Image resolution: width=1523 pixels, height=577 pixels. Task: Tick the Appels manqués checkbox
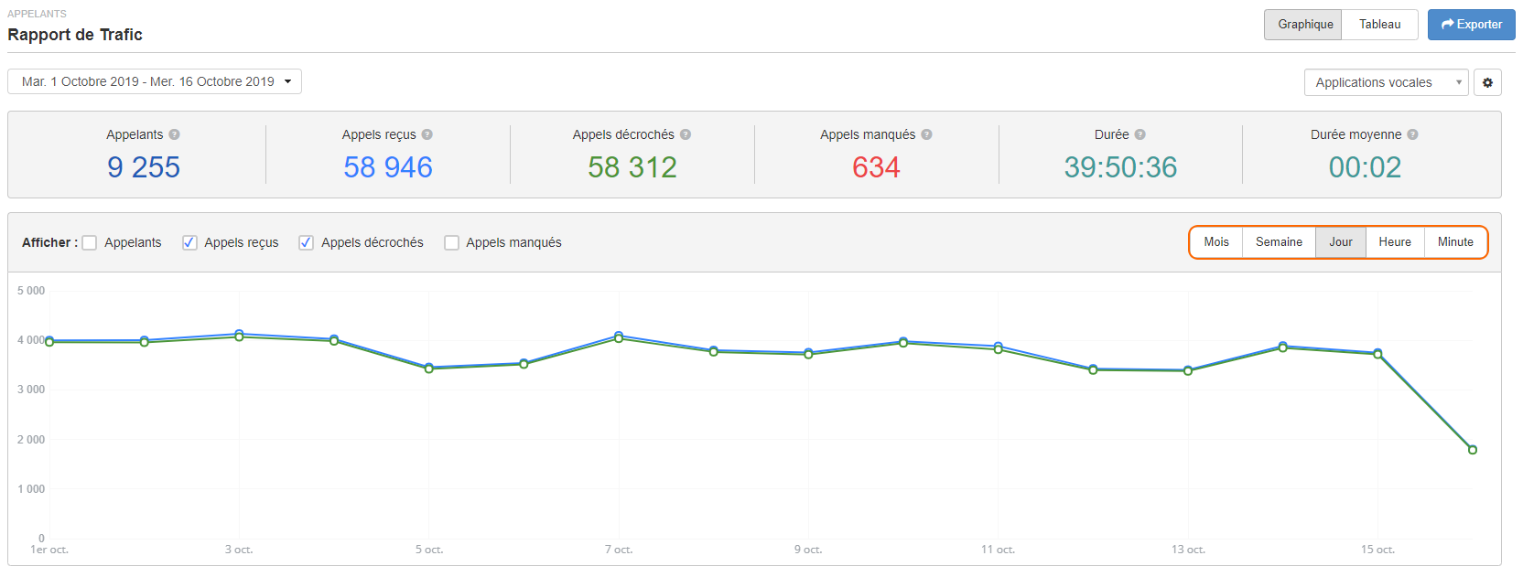pyautogui.click(x=451, y=242)
